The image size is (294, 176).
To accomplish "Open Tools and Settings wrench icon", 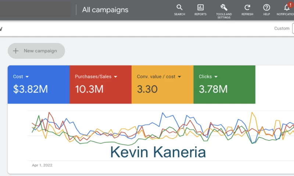I will click(x=223, y=8).
